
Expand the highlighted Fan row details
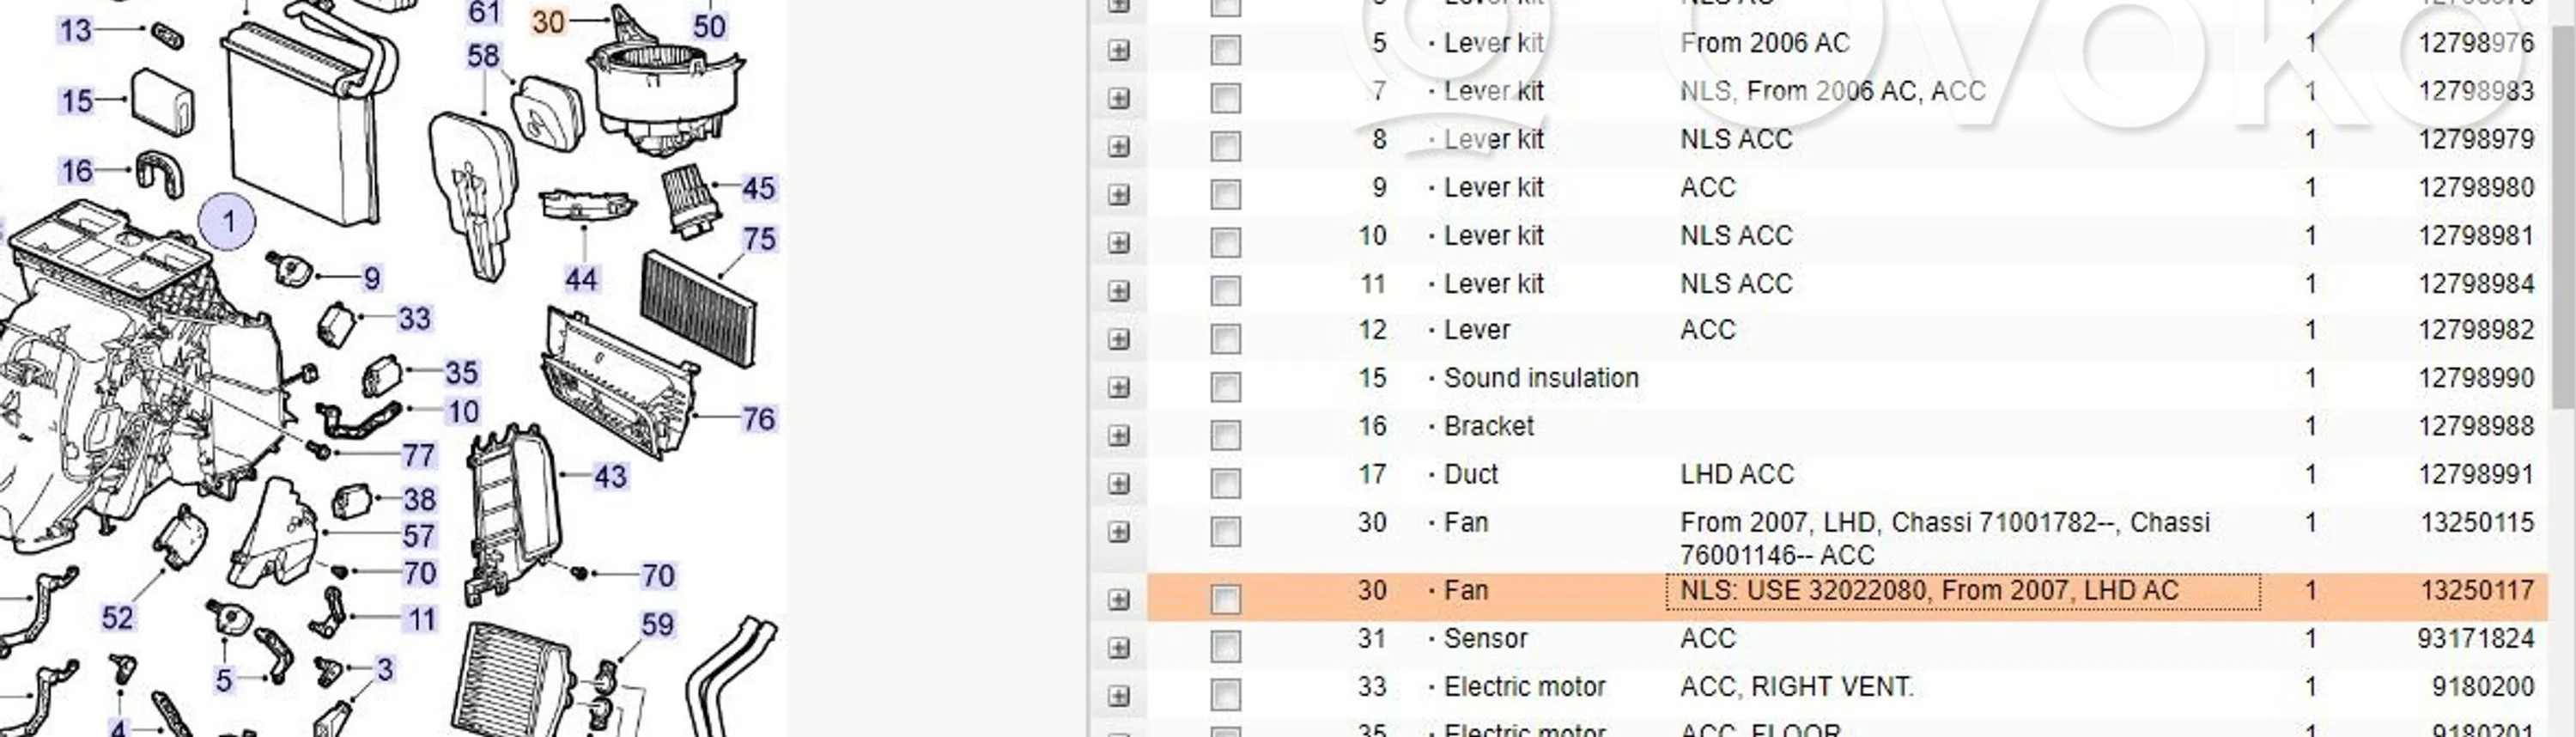click(1119, 599)
